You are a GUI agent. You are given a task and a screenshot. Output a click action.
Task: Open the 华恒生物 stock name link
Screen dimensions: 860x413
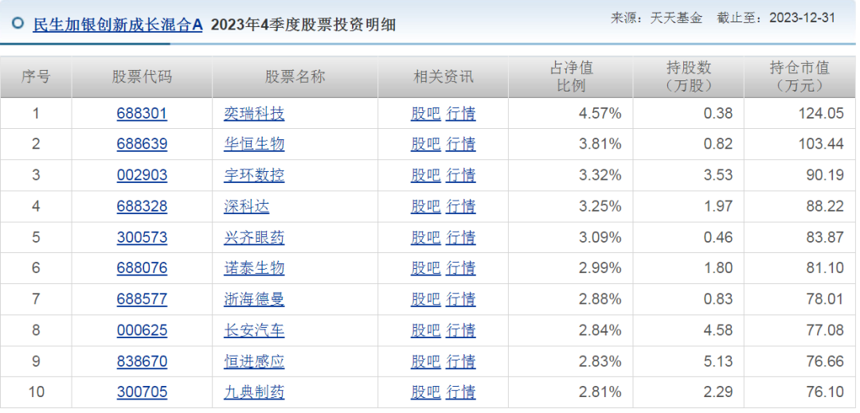point(254,144)
